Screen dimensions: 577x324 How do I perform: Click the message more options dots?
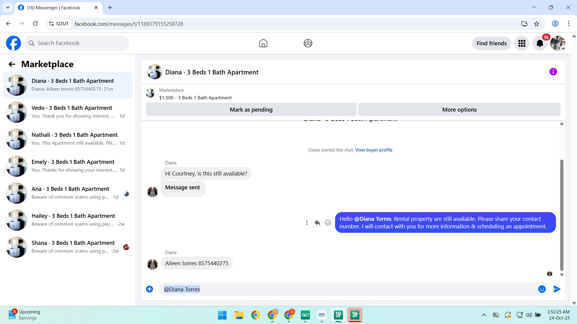click(x=307, y=223)
